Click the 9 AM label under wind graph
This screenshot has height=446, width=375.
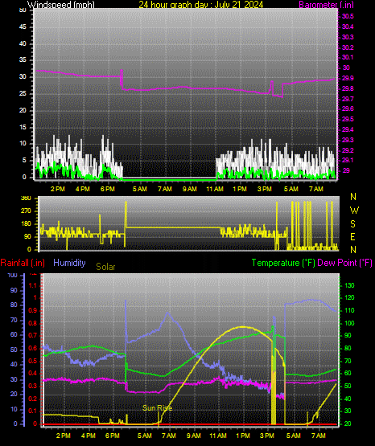click(190, 189)
